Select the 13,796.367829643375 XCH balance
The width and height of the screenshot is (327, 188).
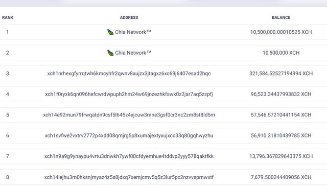coord(281,156)
